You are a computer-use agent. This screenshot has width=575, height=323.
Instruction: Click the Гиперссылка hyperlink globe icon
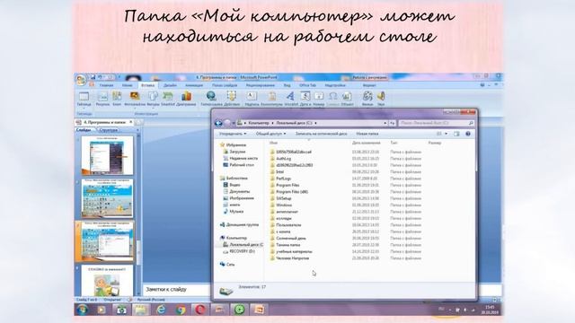211,99
